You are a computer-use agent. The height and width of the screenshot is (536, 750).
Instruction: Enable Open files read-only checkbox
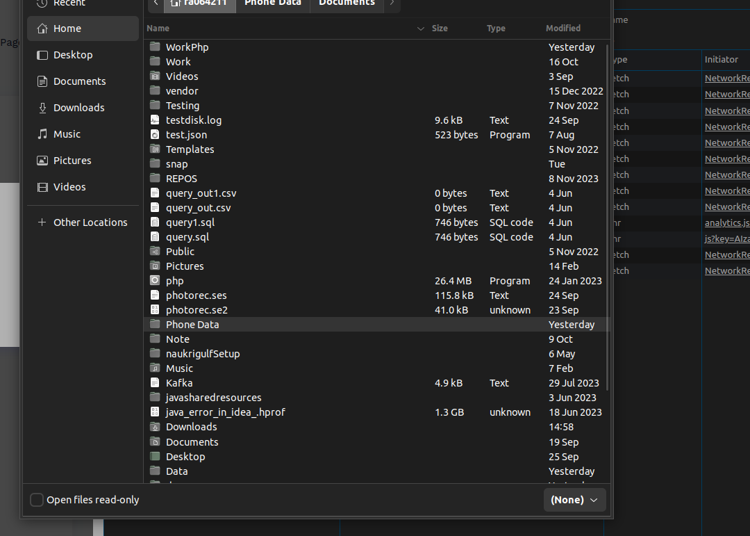tap(37, 500)
